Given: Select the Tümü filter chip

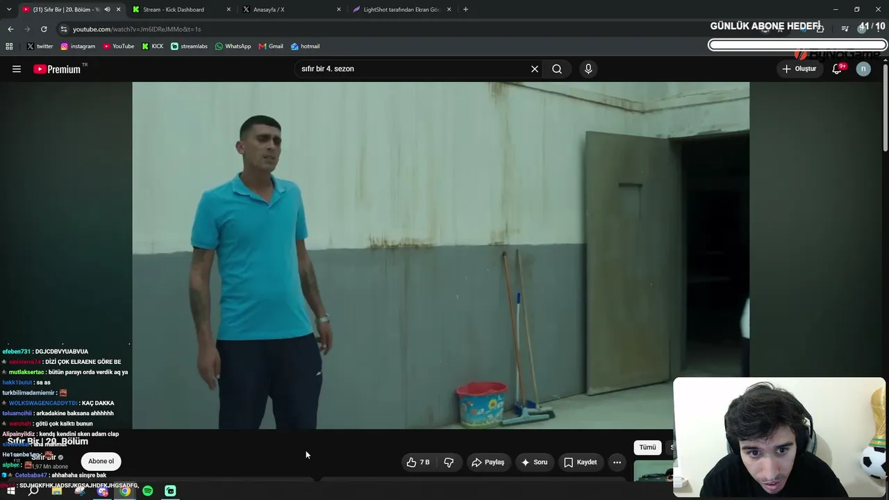Looking at the screenshot, I should [x=647, y=447].
